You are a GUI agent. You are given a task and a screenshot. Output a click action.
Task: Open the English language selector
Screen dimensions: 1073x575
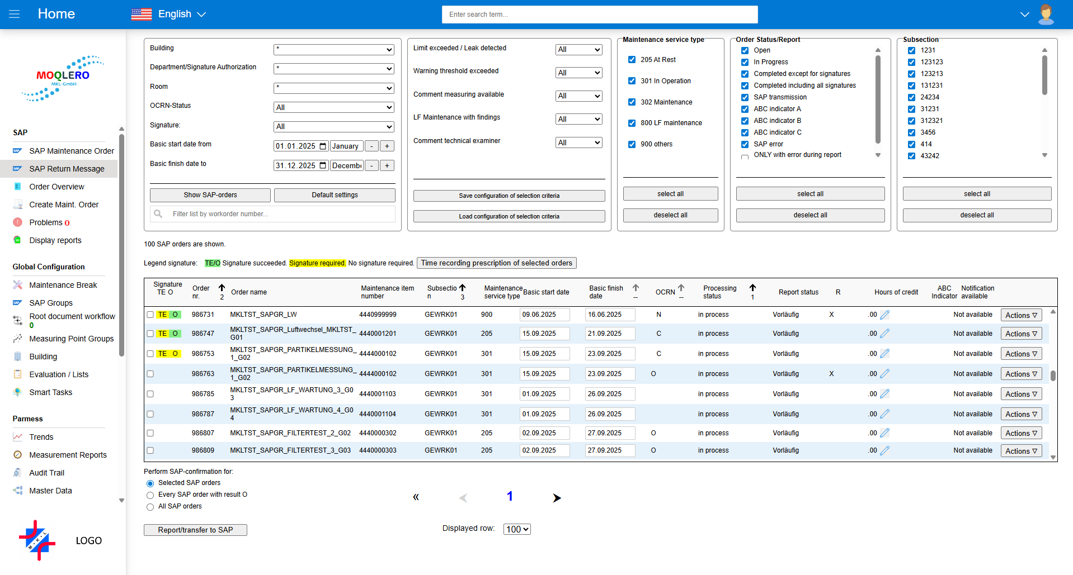click(x=174, y=14)
